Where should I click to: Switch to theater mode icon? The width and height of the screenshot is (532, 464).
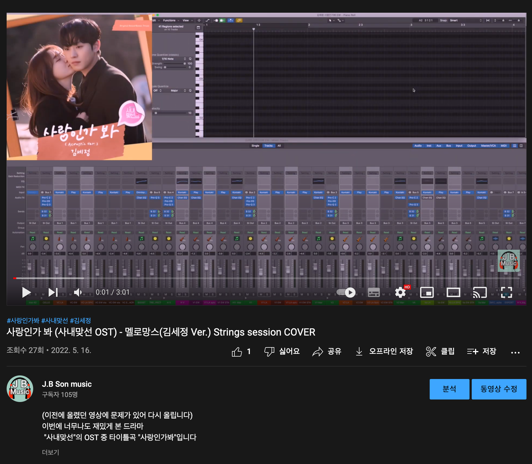pyautogui.click(x=453, y=292)
